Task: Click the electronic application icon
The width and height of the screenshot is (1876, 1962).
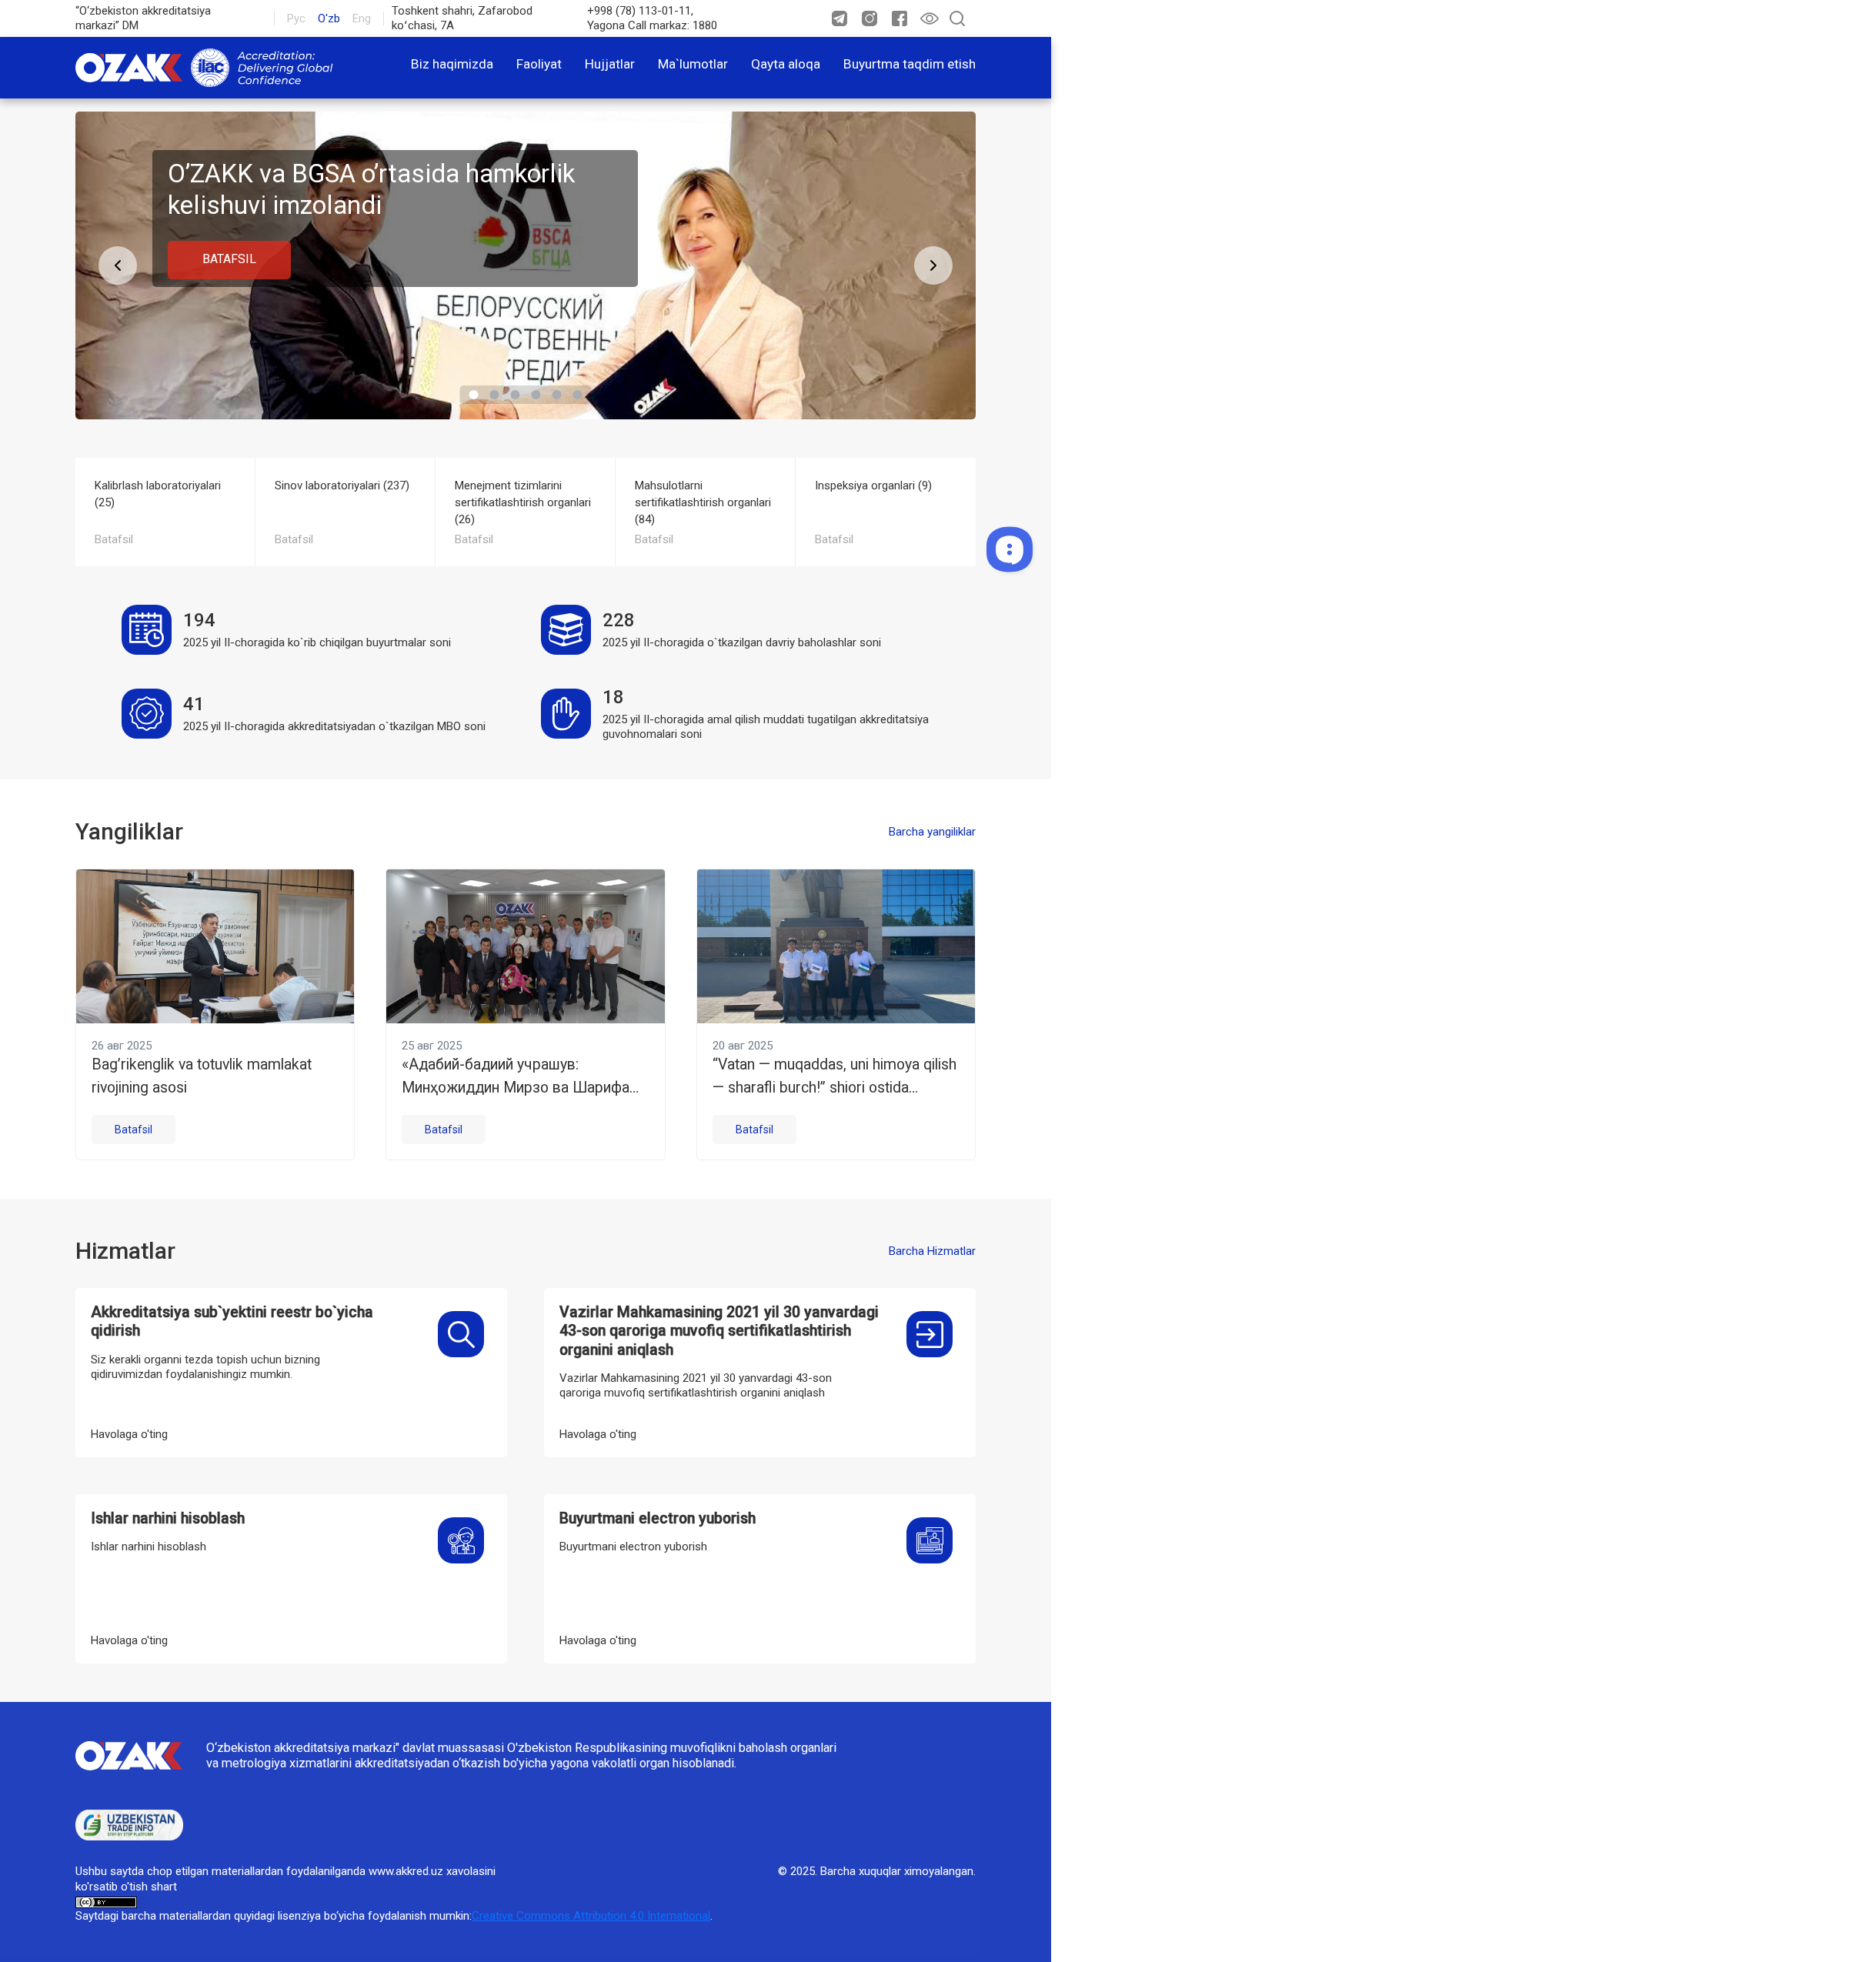Action: tap(929, 1540)
